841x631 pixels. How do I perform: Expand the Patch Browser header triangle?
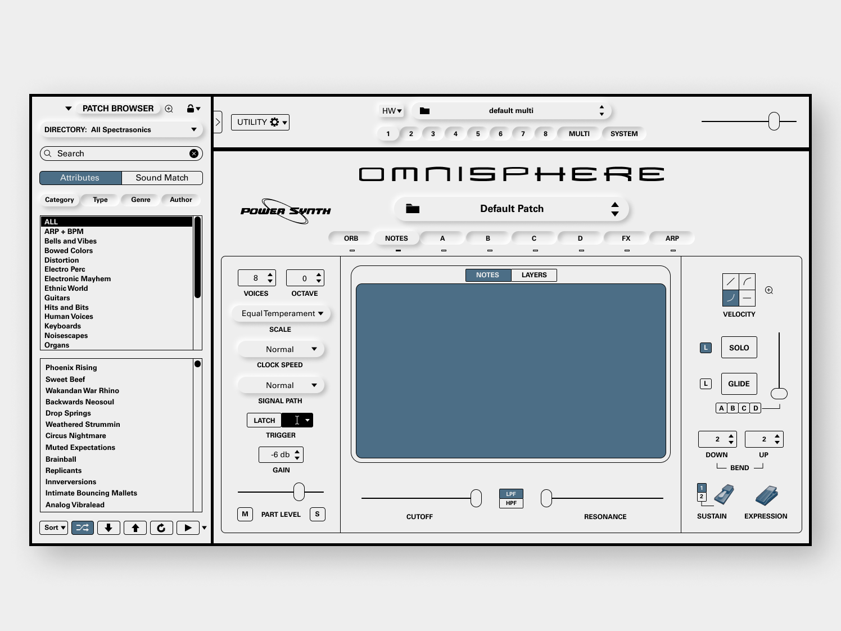click(x=68, y=109)
